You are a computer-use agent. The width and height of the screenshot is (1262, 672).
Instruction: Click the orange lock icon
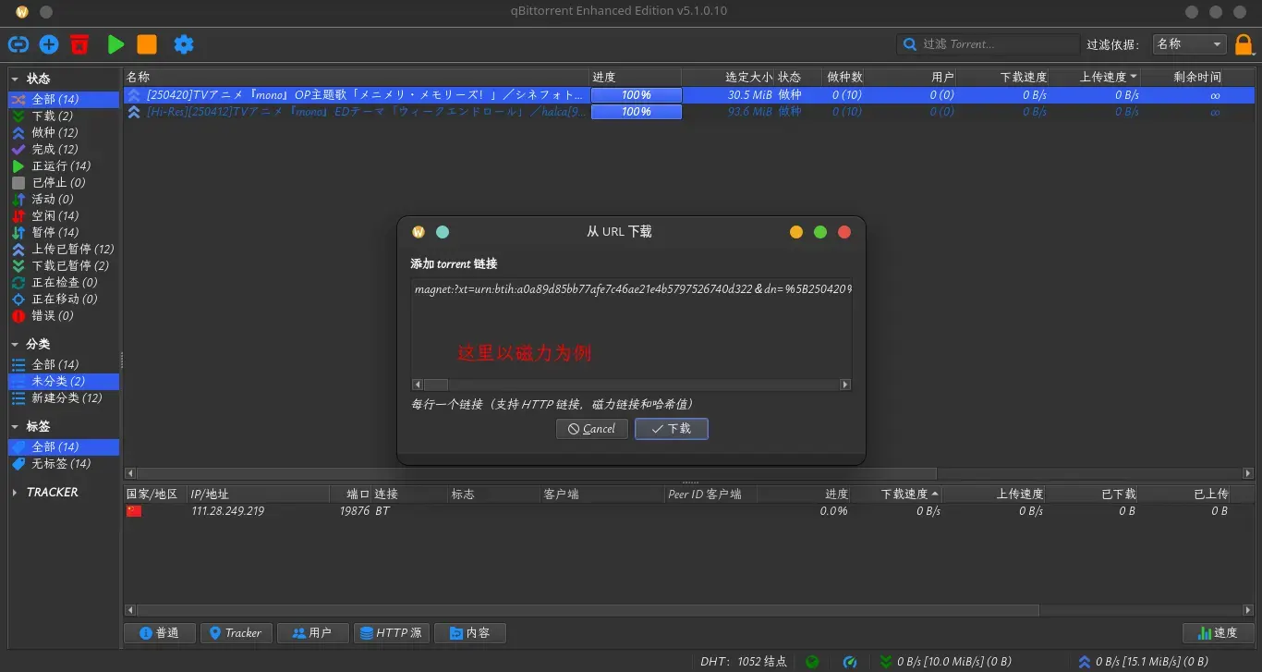click(x=1244, y=44)
